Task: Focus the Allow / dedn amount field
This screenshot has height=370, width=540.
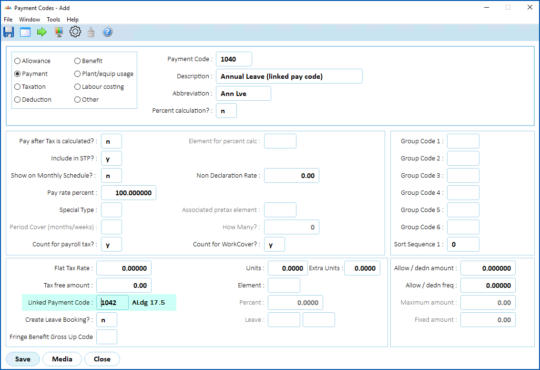Action: coord(488,268)
